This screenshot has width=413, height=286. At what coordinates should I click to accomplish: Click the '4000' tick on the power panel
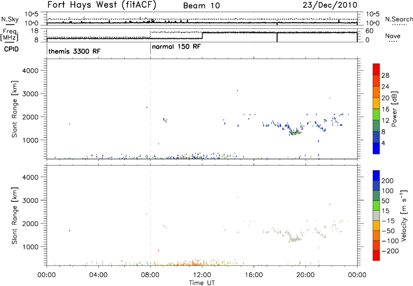(30, 71)
